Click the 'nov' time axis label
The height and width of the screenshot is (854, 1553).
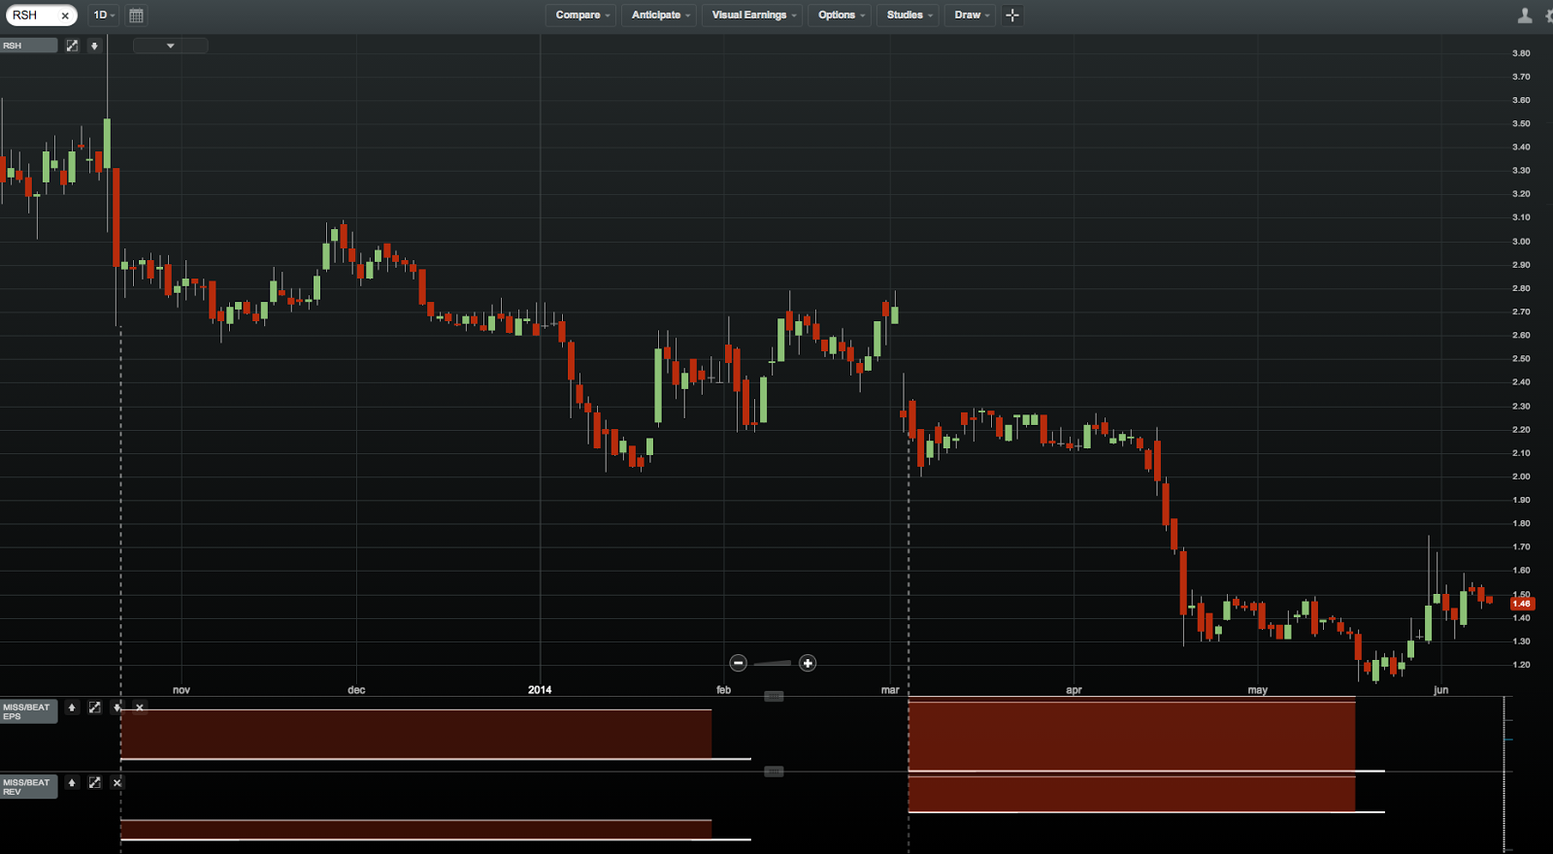[182, 690]
